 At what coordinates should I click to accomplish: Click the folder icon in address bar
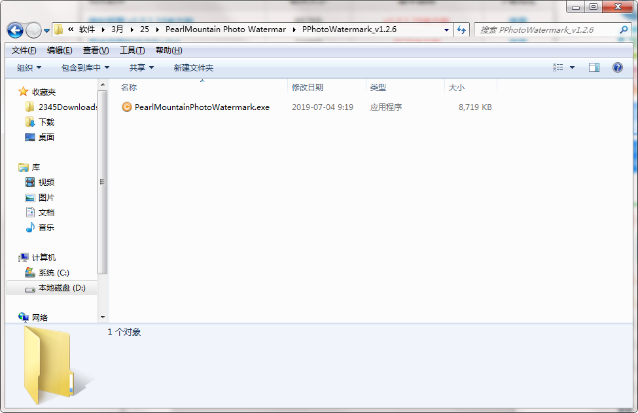pos(59,29)
